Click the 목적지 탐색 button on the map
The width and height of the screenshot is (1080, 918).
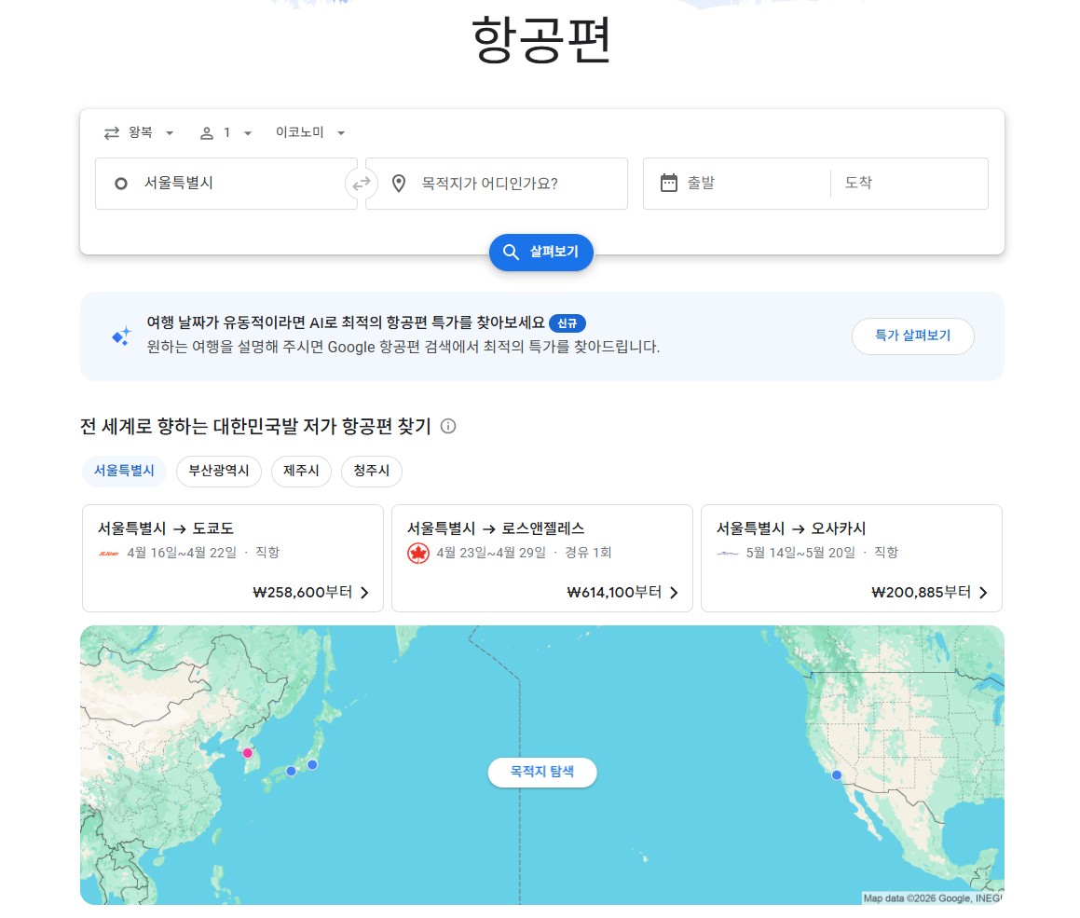tap(541, 772)
